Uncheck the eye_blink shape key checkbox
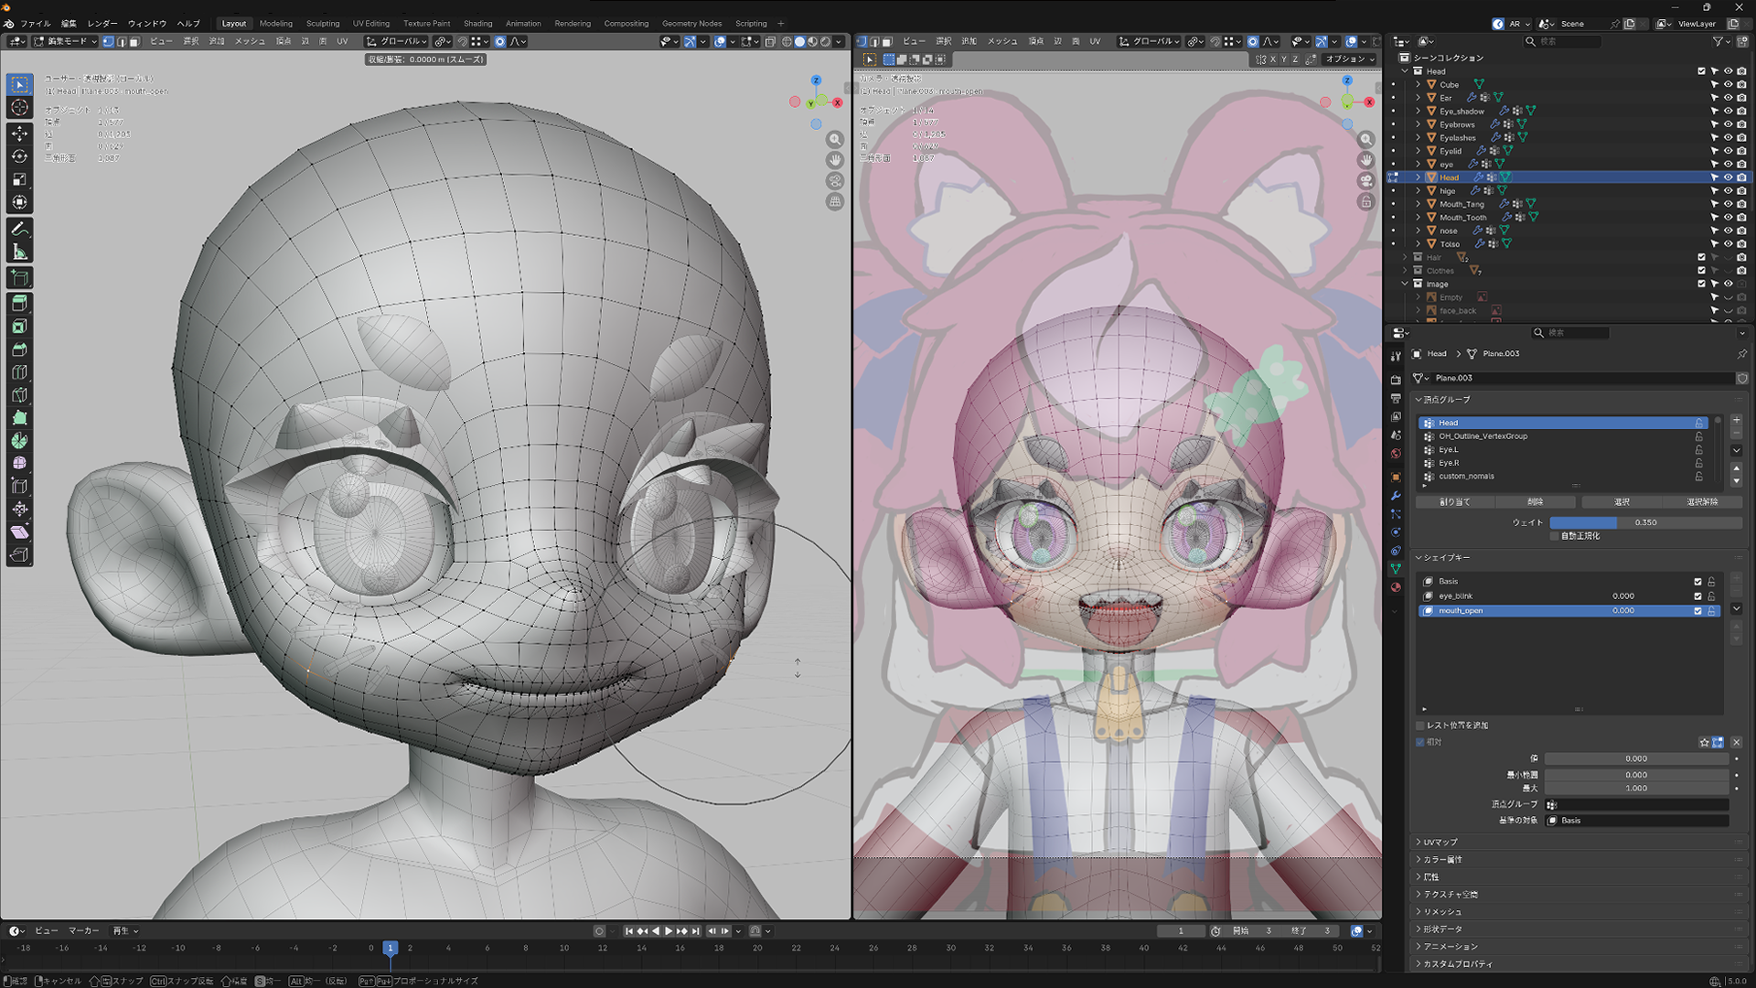Image resolution: width=1756 pixels, height=988 pixels. (1697, 596)
